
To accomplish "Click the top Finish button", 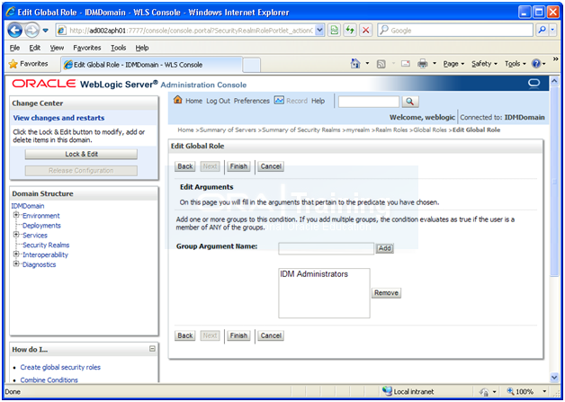I will (238, 166).
